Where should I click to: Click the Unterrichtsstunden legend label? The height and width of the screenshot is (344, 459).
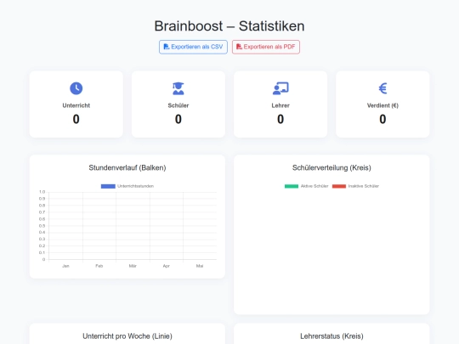pyautogui.click(x=135, y=186)
